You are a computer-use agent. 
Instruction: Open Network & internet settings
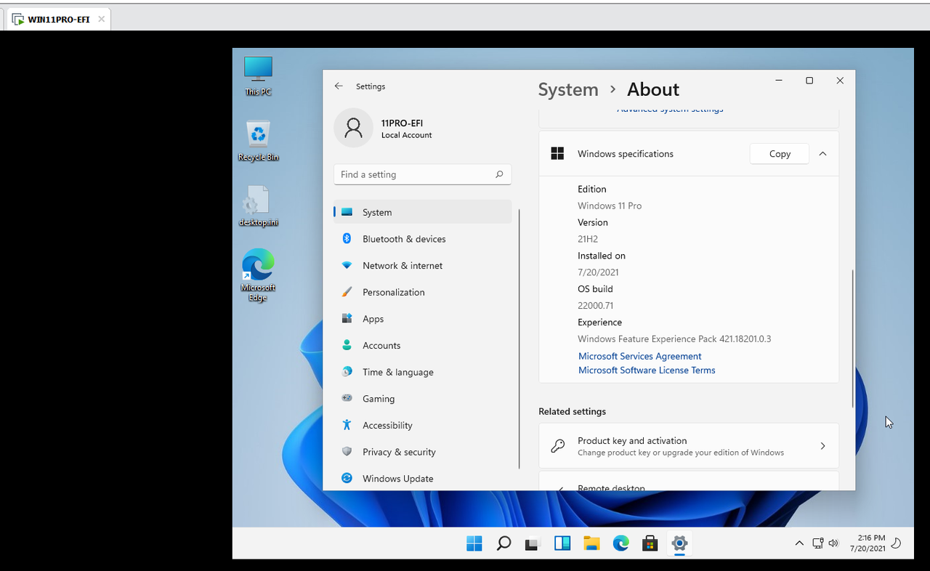[x=422, y=266]
